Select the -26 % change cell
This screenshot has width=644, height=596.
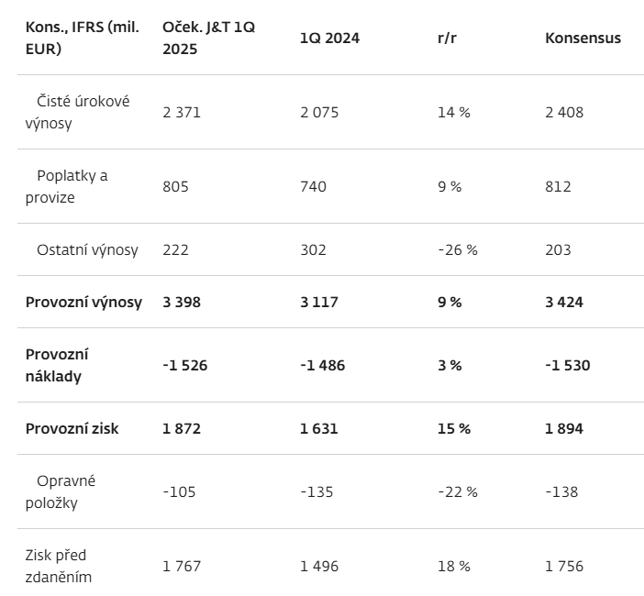click(458, 249)
